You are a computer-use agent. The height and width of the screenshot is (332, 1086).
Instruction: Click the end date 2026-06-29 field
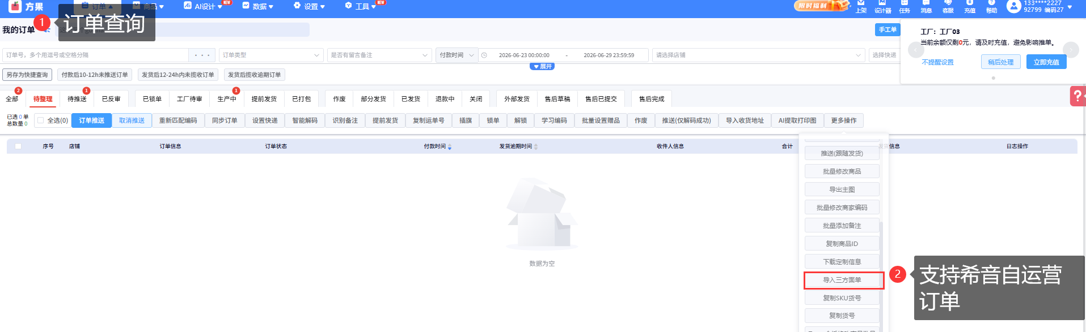pyautogui.click(x=609, y=55)
